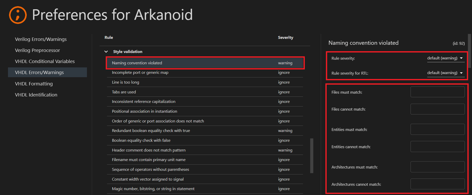Open the Rule severity for RTL dropdown
This screenshot has height=195, width=472.
click(x=445, y=73)
